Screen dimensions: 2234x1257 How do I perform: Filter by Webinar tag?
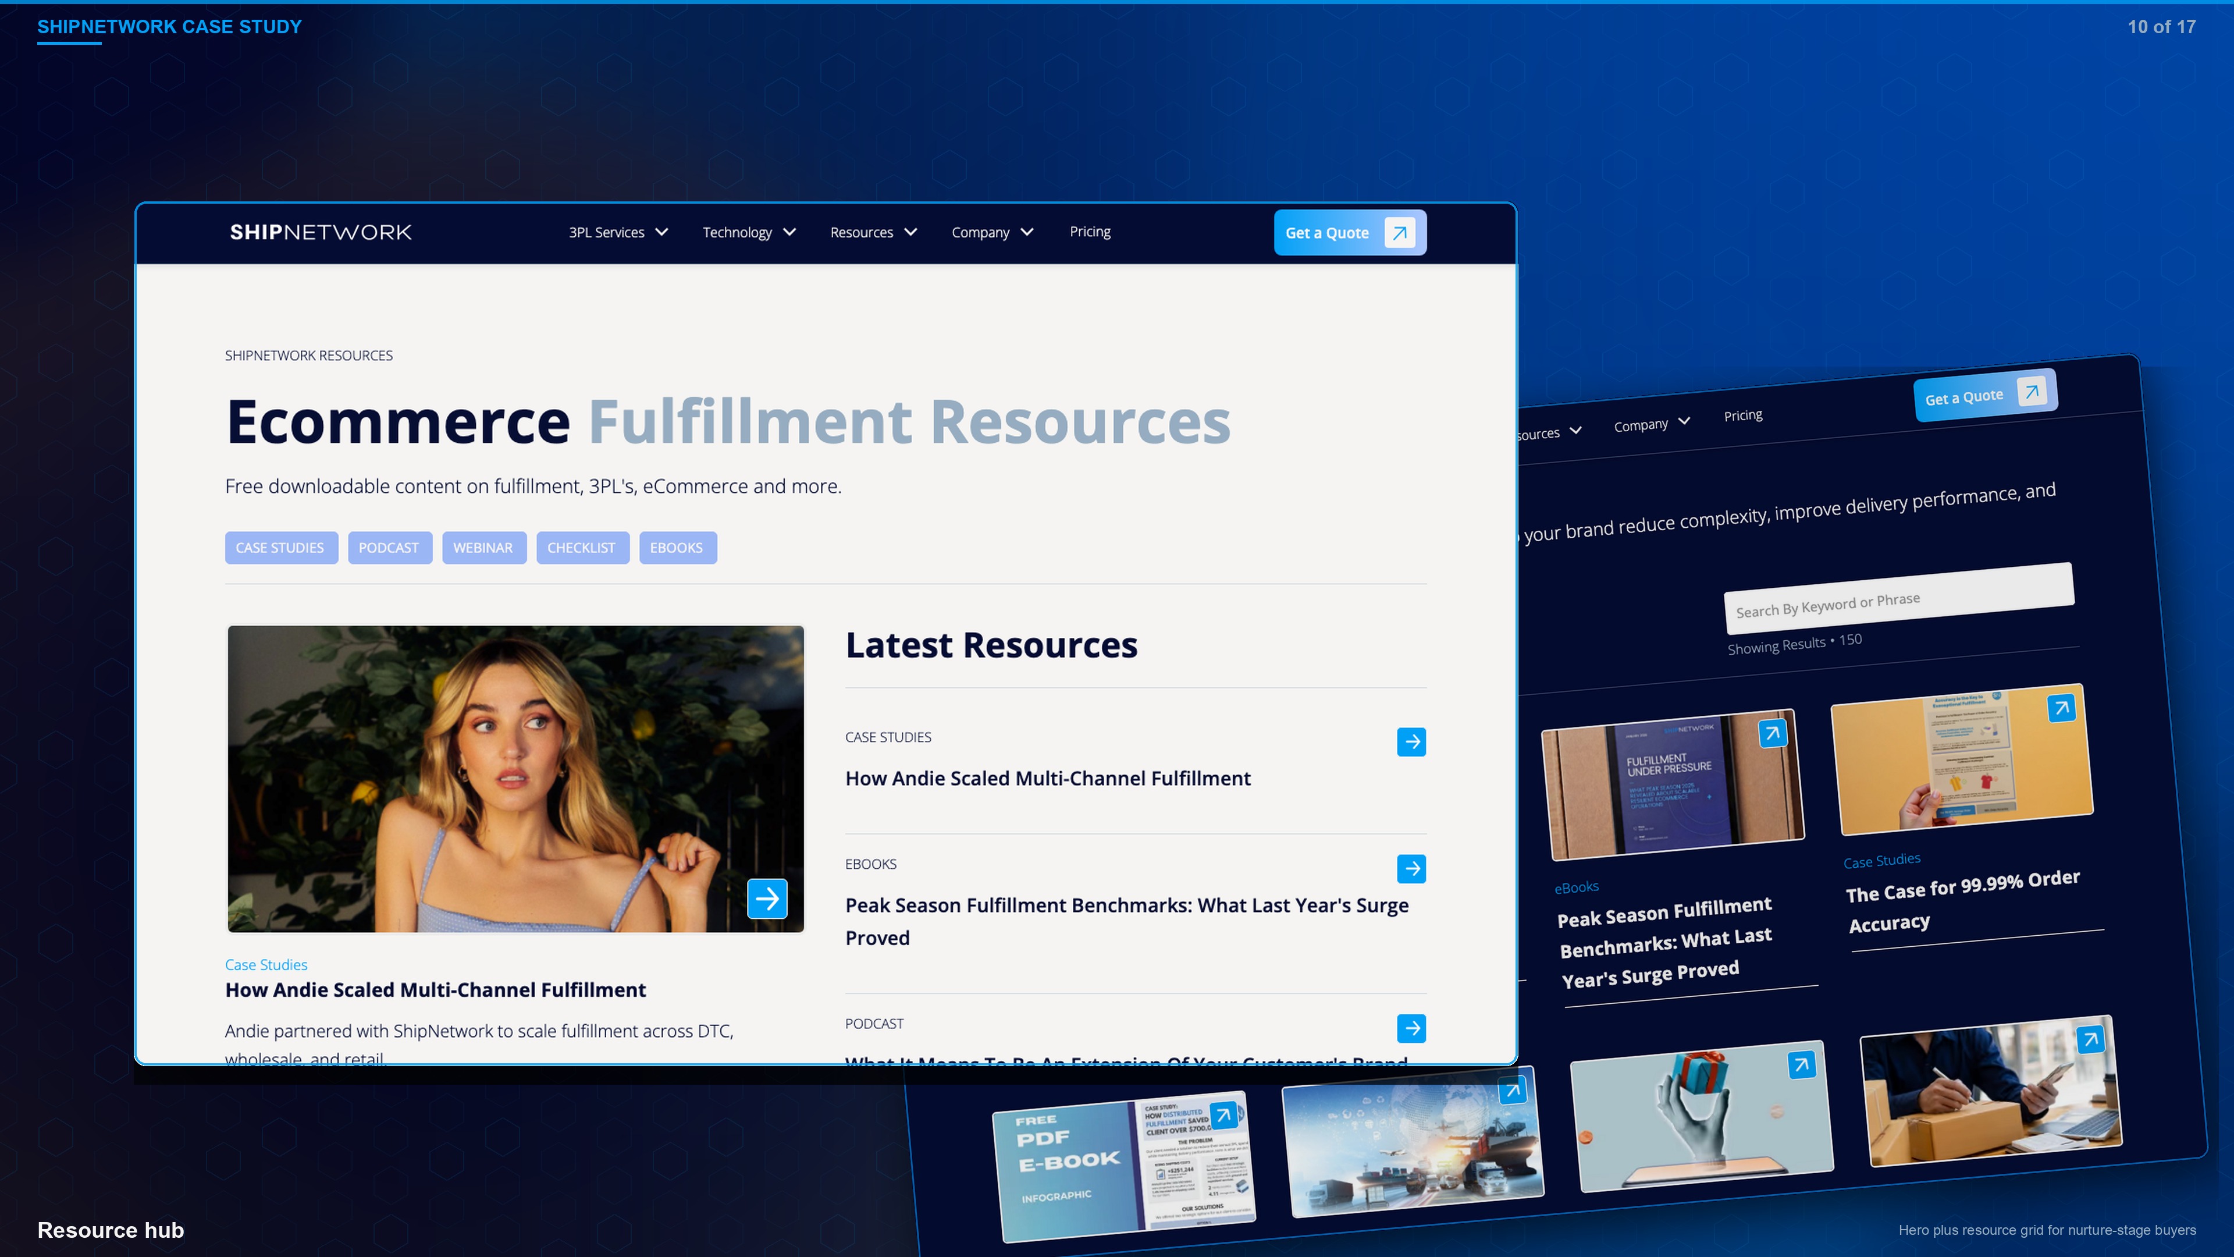pyautogui.click(x=484, y=548)
